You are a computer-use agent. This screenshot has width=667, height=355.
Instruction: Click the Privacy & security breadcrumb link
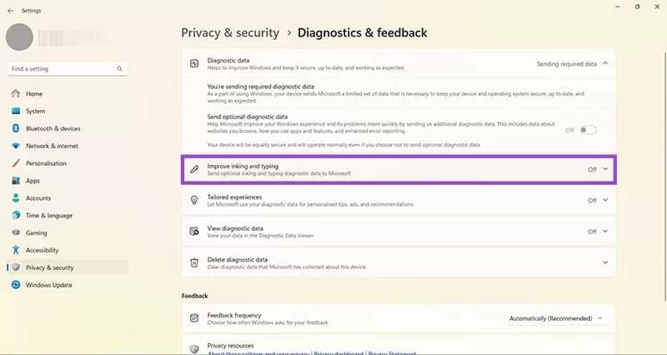tap(230, 32)
